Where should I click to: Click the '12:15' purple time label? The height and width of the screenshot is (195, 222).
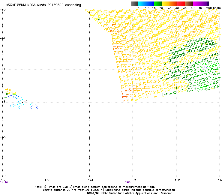[4, 182]
